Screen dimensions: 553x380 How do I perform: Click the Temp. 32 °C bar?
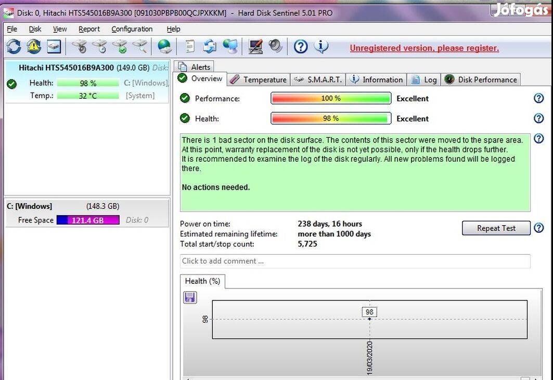pyautogui.click(x=88, y=96)
